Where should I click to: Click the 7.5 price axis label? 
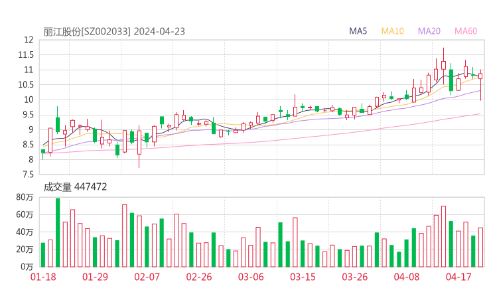tap(28, 174)
